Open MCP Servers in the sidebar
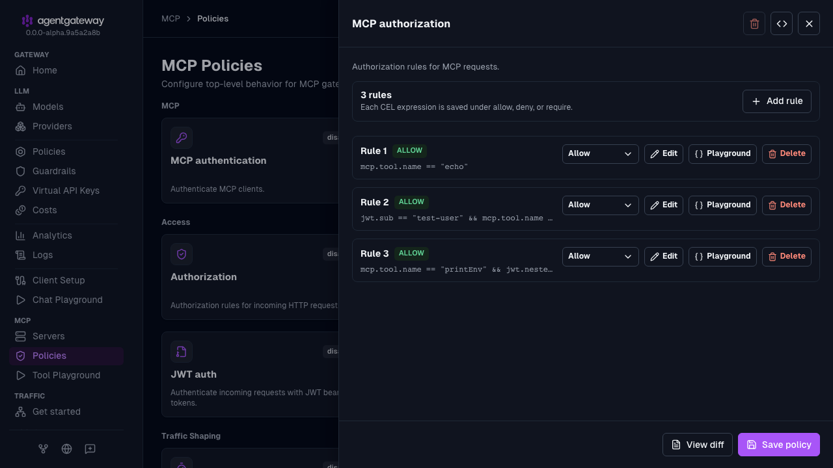Viewport: 833px width, 468px height. pos(66,336)
